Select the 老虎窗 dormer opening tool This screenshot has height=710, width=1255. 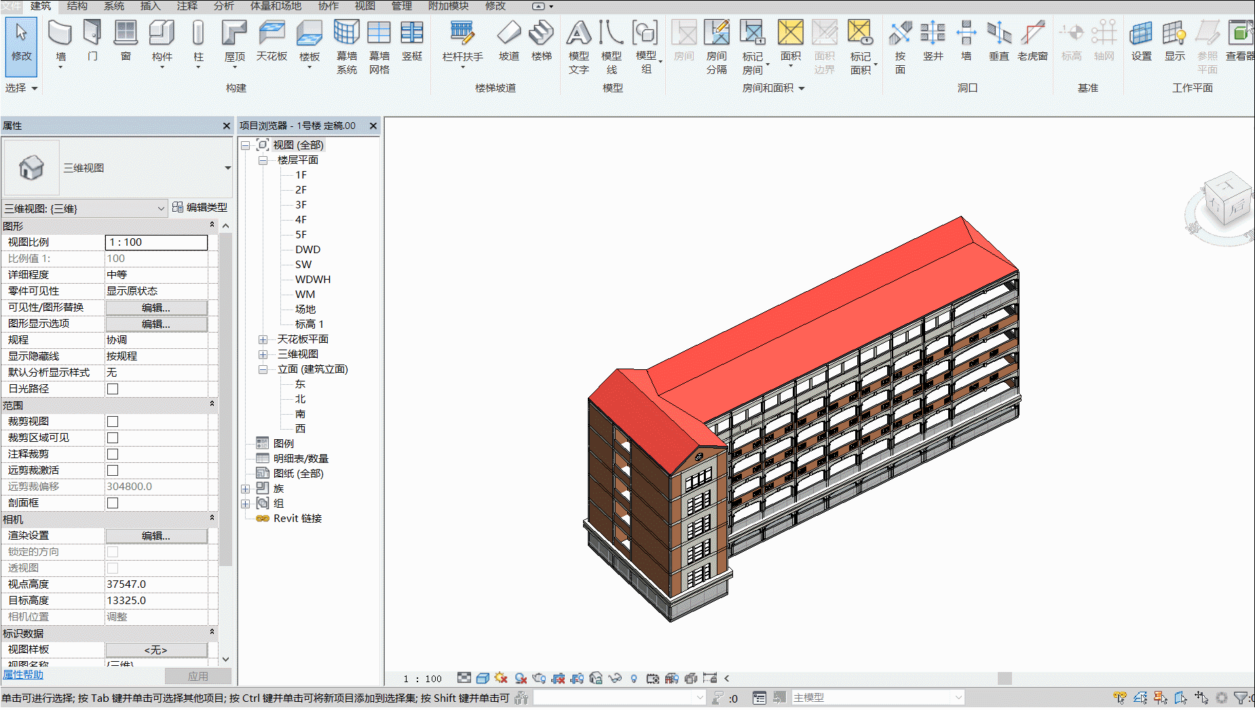[x=1032, y=33]
